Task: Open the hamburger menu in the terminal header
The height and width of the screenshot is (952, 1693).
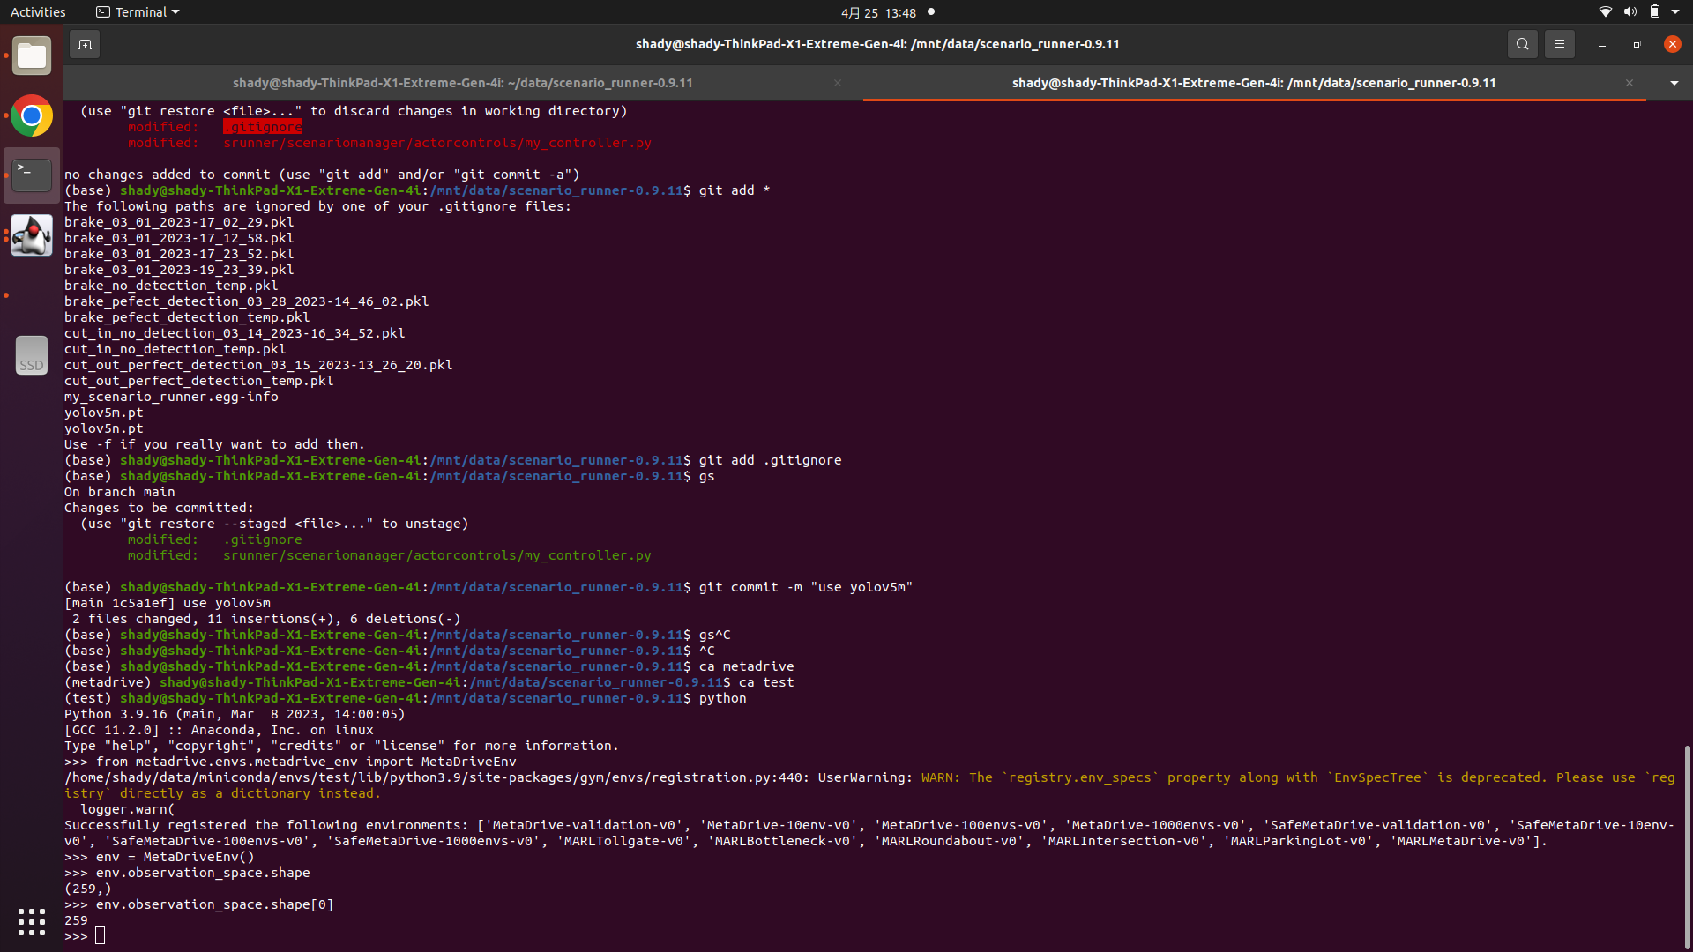Action: click(1559, 43)
